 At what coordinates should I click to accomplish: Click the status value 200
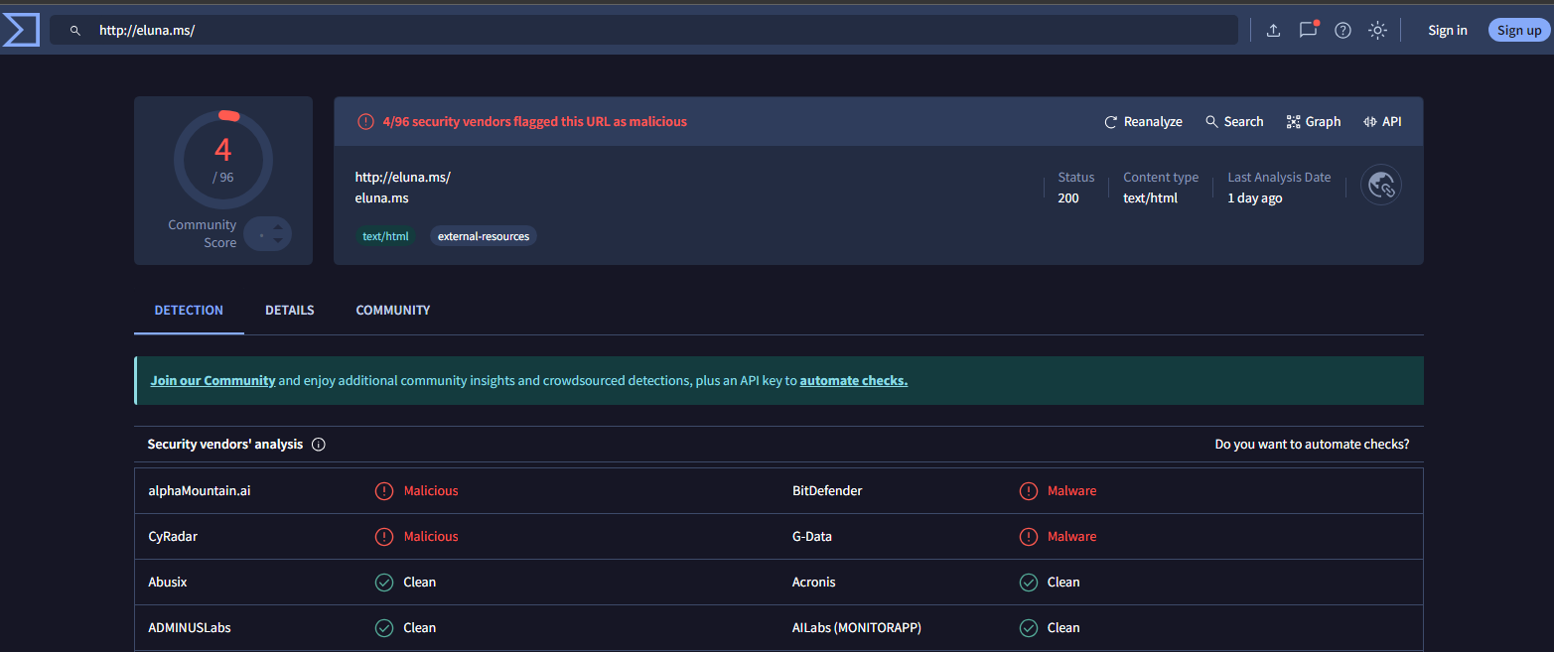tap(1068, 198)
